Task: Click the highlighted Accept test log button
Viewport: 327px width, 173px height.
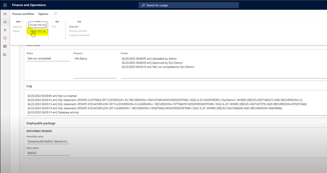Action: (x=38, y=31)
